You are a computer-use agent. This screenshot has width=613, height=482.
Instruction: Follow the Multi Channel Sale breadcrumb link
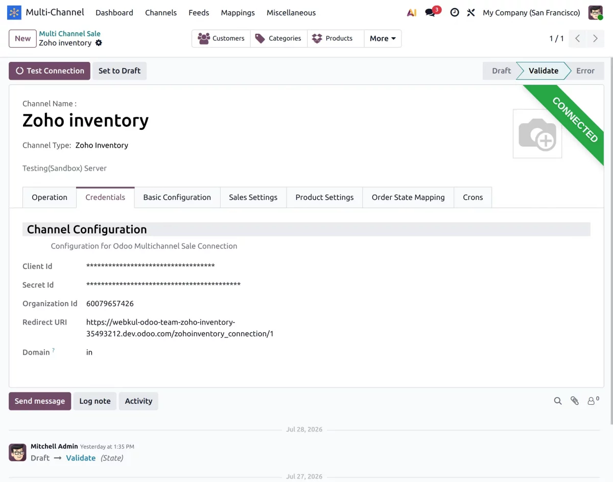point(70,34)
